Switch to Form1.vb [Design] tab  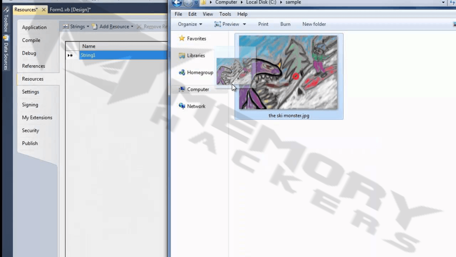pos(70,10)
